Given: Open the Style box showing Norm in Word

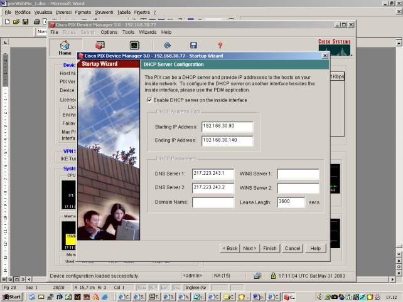Looking at the screenshot, I should (x=42, y=31).
